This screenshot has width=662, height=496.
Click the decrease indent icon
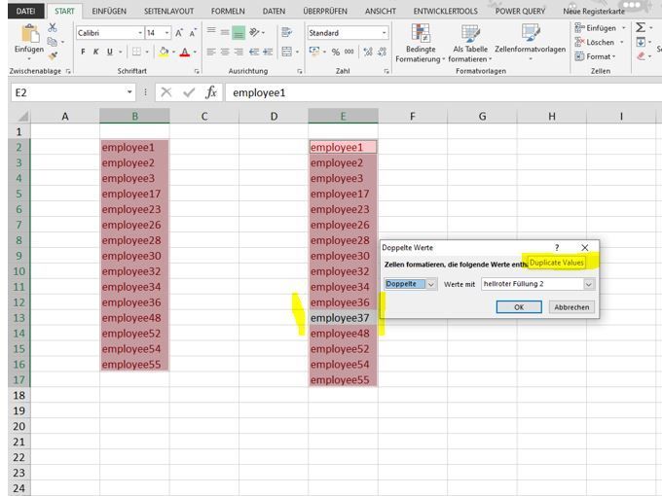click(254, 52)
